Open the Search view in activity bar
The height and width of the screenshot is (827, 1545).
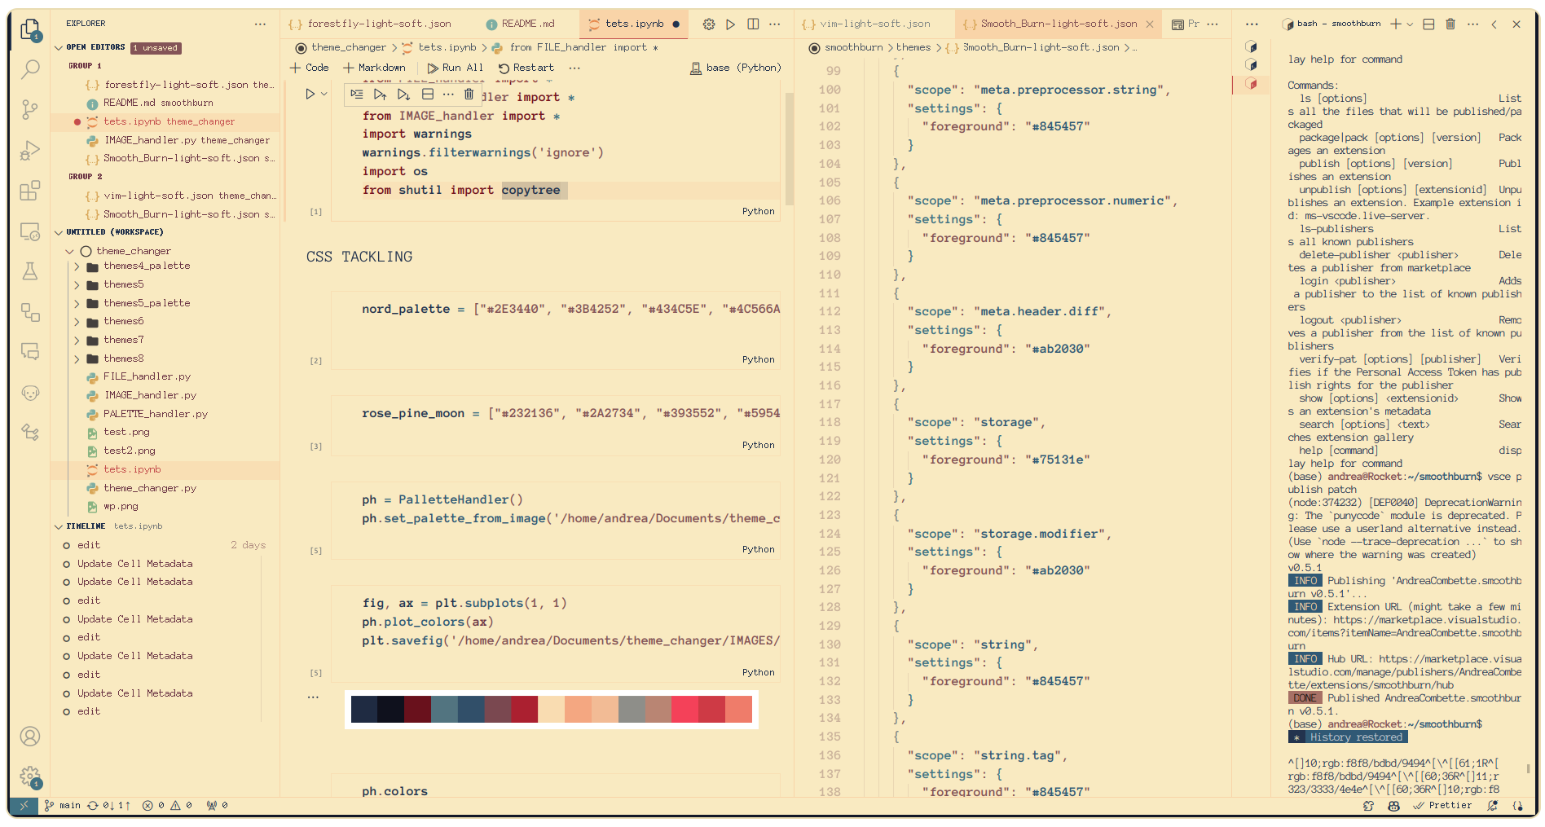coord(30,70)
